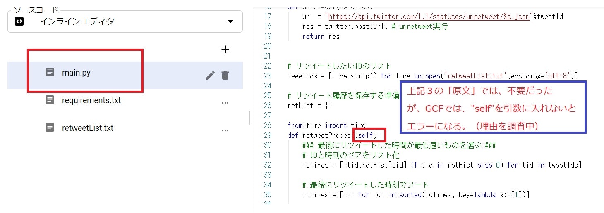Image resolution: width=604 pixels, height=213 pixels.
Task: Click line number 23 in the gutter
Action: coord(267,76)
